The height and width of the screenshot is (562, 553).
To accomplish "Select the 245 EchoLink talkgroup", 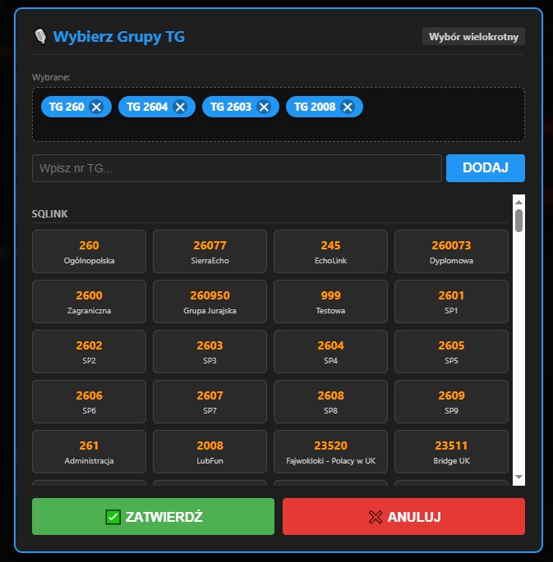I will point(330,252).
